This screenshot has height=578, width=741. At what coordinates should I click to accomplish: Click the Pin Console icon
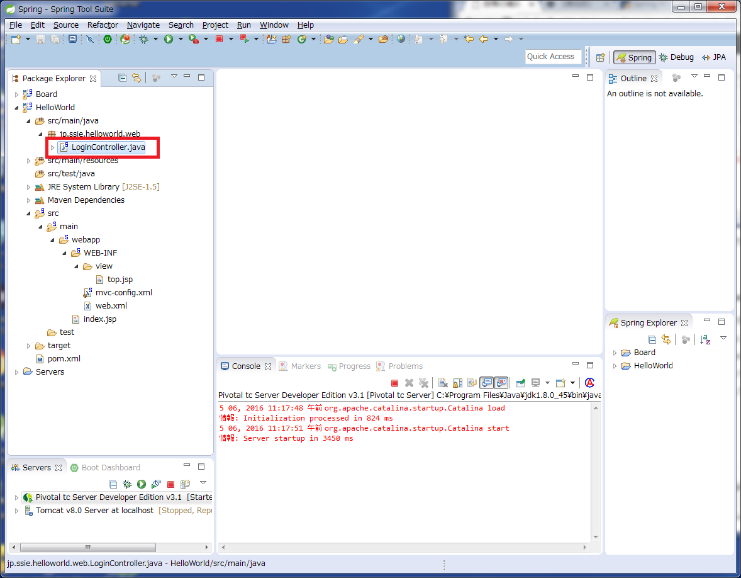pos(520,383)
